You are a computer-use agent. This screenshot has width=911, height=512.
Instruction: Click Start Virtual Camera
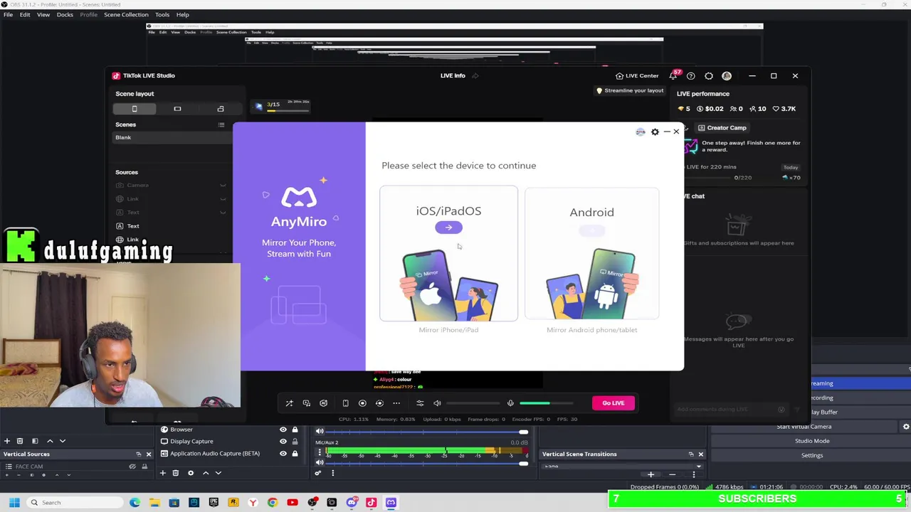pos(804,427)
